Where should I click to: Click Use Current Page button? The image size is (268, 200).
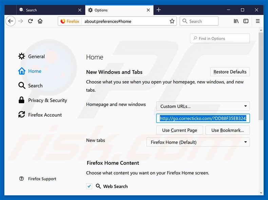[x=179, y=130]
